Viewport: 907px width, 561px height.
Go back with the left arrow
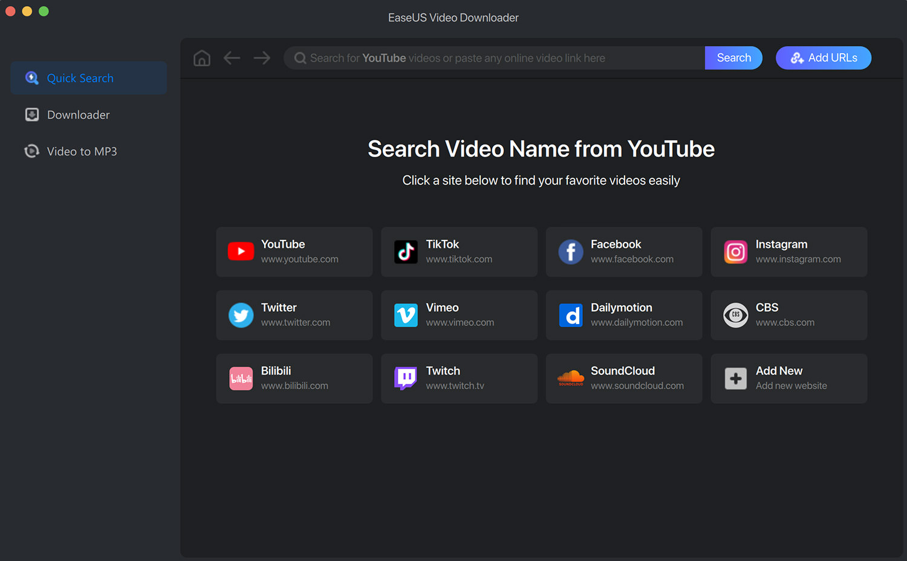pyautogui.click(x=232, y=58)
